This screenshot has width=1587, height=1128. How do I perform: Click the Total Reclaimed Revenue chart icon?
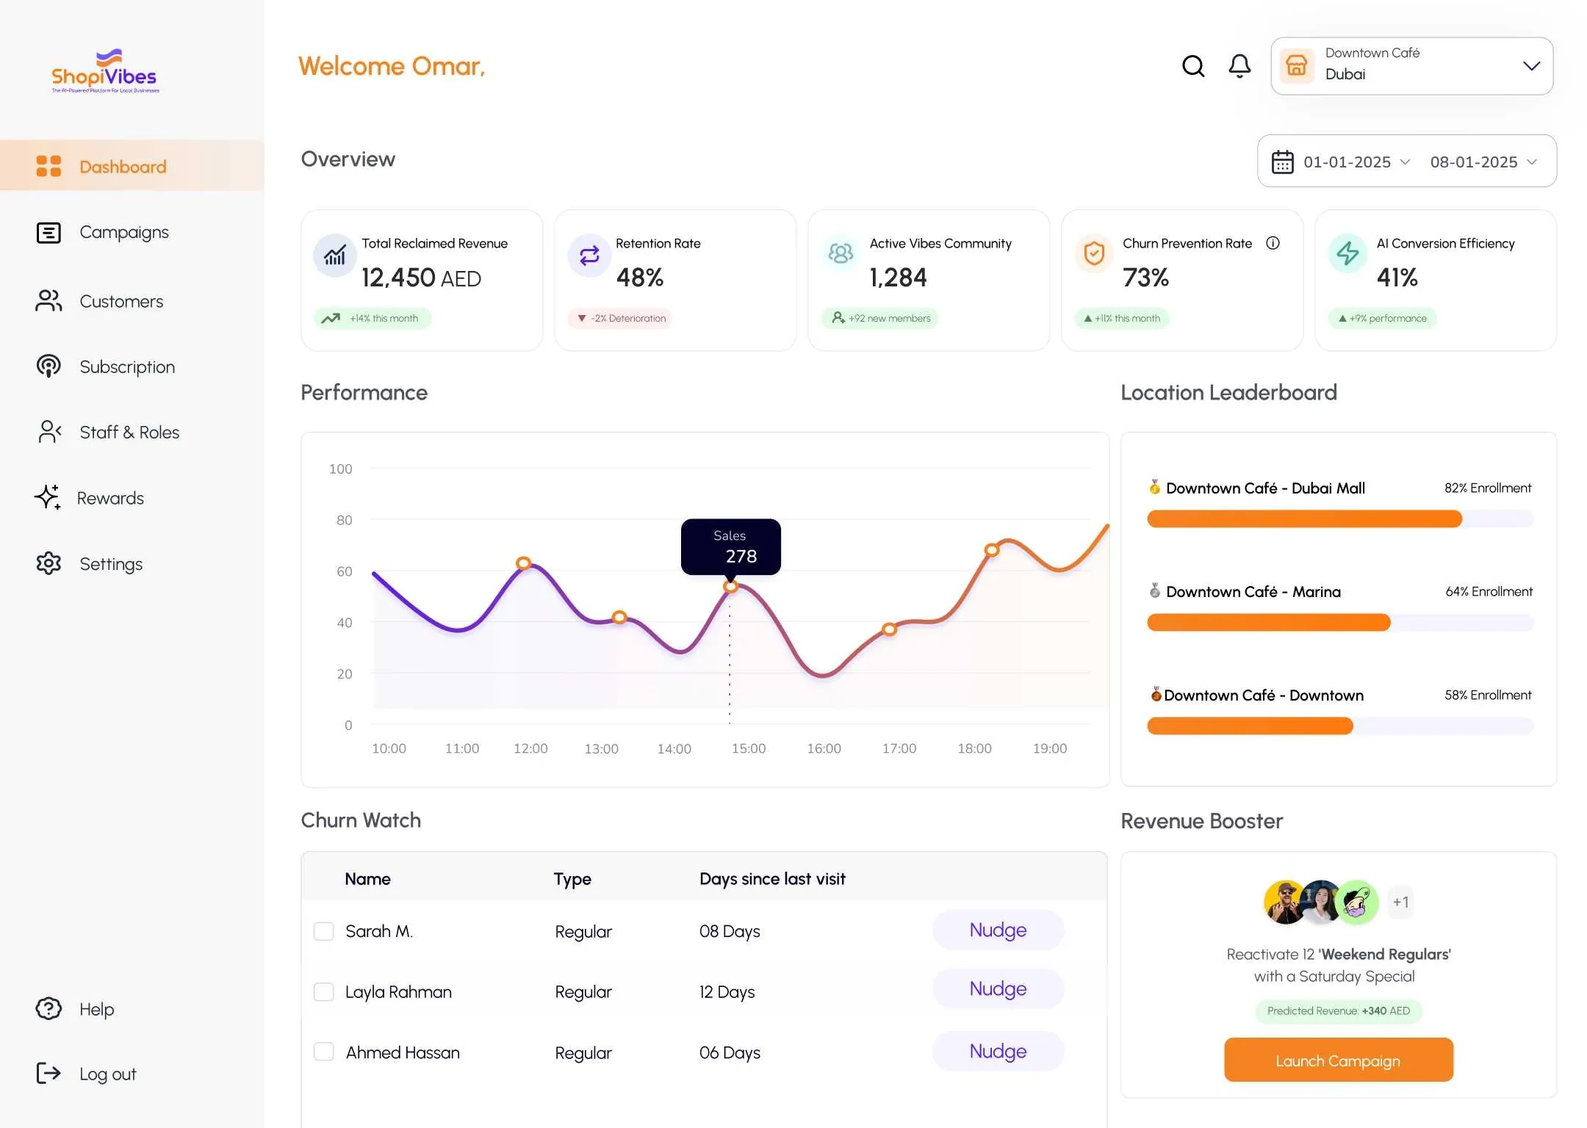click(335, 255)
